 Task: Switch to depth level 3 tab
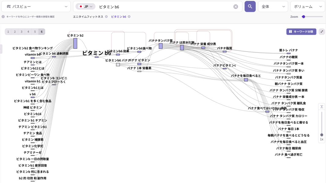[22, 32]
